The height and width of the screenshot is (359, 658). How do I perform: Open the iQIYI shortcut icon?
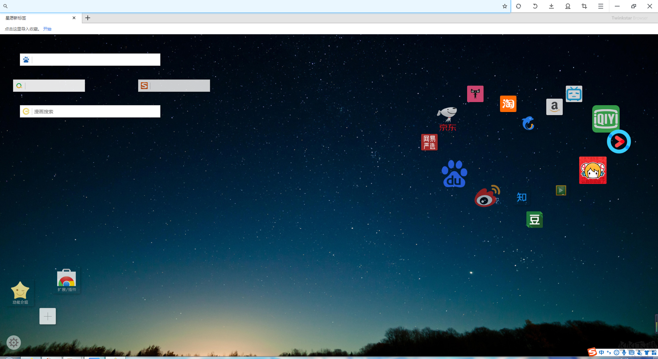(x=606, y=119)
